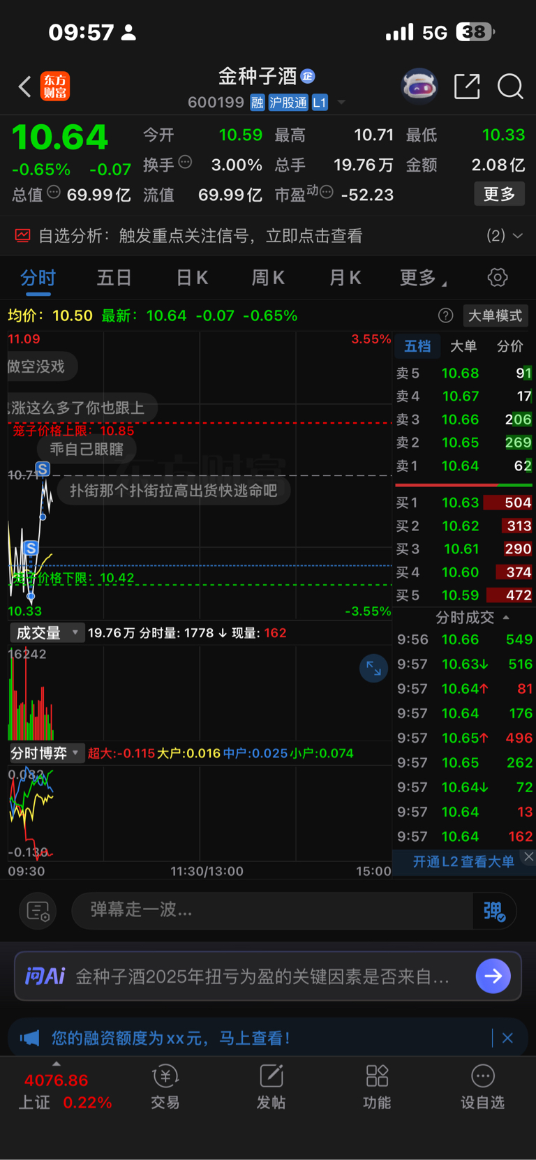536x1160 pixels.
Task: Open the chart settings gear icon
Action: (497, 277)
